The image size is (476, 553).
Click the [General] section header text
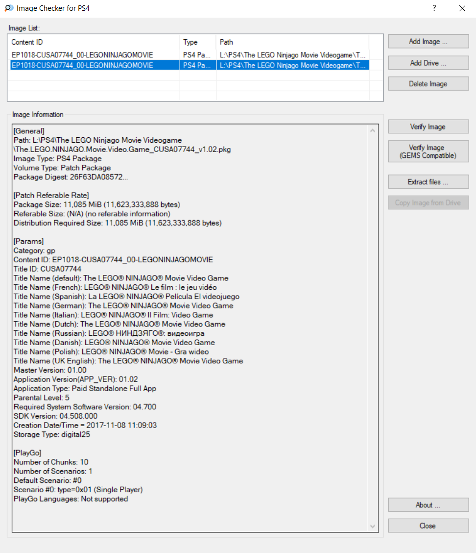tap(29, 131)
